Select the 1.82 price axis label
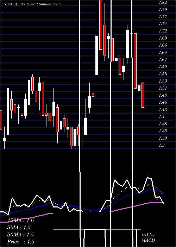 (163, 2)
